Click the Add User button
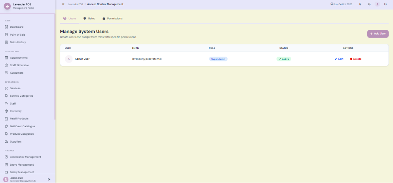 point(378,34)
